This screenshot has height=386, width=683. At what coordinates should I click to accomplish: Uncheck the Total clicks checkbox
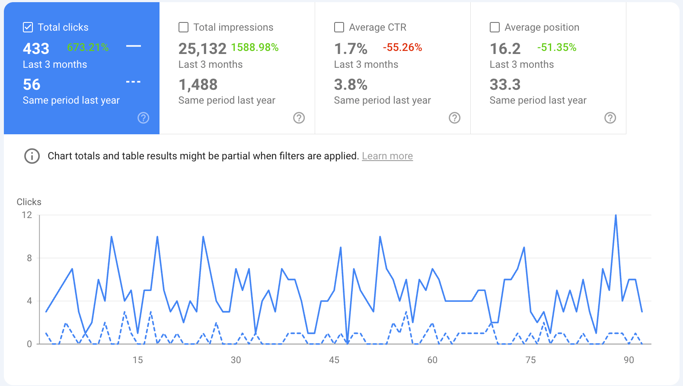click(28, 27)
